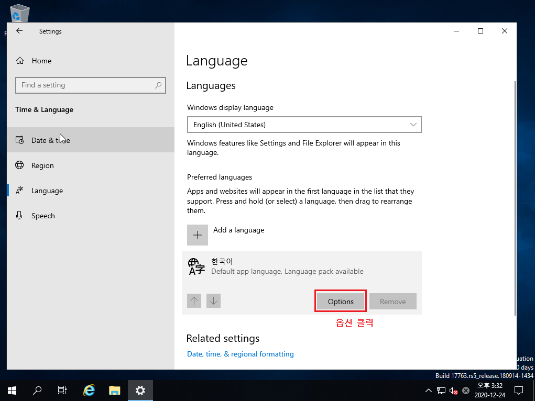Open File Explorer from taskbar
535x401 pixels.
click(115, 391)
